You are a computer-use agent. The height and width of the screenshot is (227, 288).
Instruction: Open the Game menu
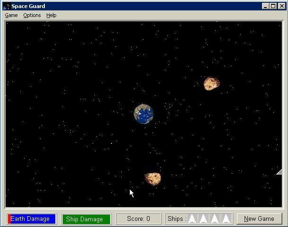click(x=11, y=15)
